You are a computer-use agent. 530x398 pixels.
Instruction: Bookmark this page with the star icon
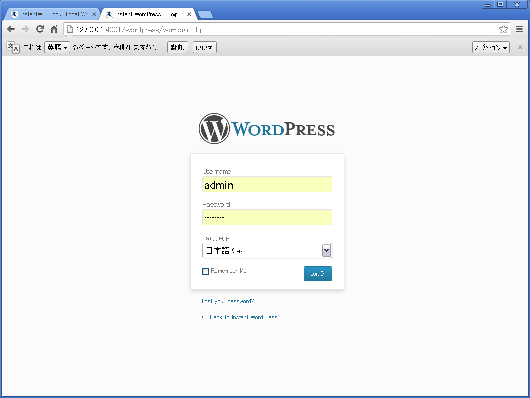pos(503,29)
